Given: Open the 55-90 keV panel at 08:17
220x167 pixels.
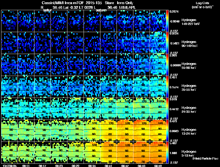Looking at the screenshot, I should pos(42,65).
